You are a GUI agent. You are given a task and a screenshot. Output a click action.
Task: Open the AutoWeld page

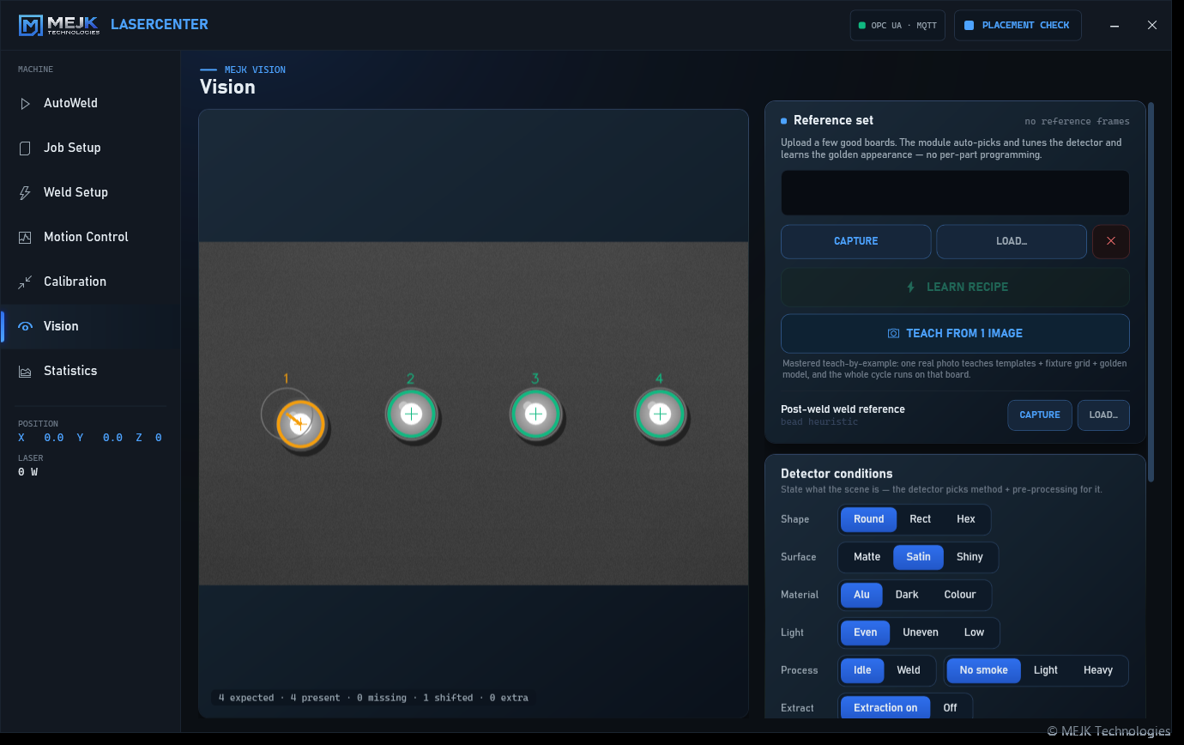90,103
